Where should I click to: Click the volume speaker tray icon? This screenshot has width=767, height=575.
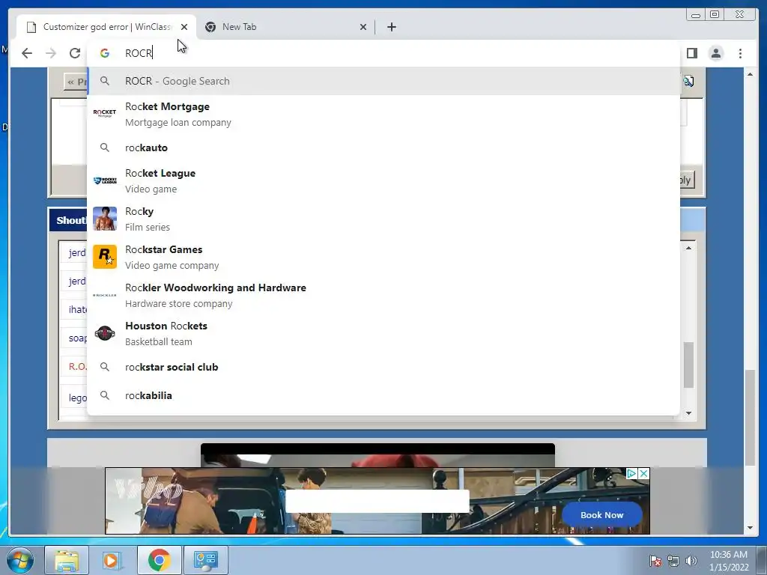(691, 561)
